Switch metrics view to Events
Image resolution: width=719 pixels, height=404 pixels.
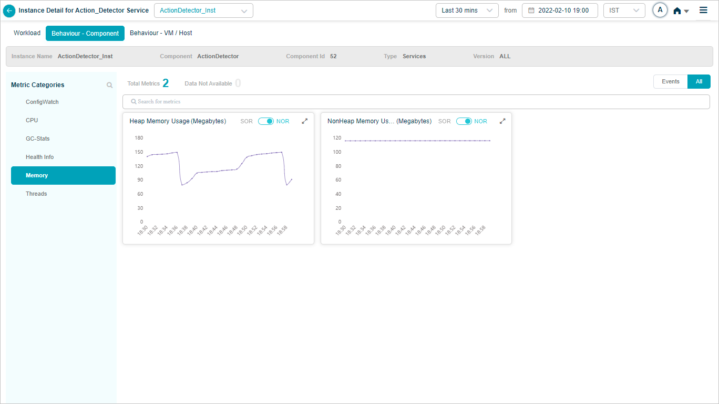pyautogui.click(x=670, y=82)
